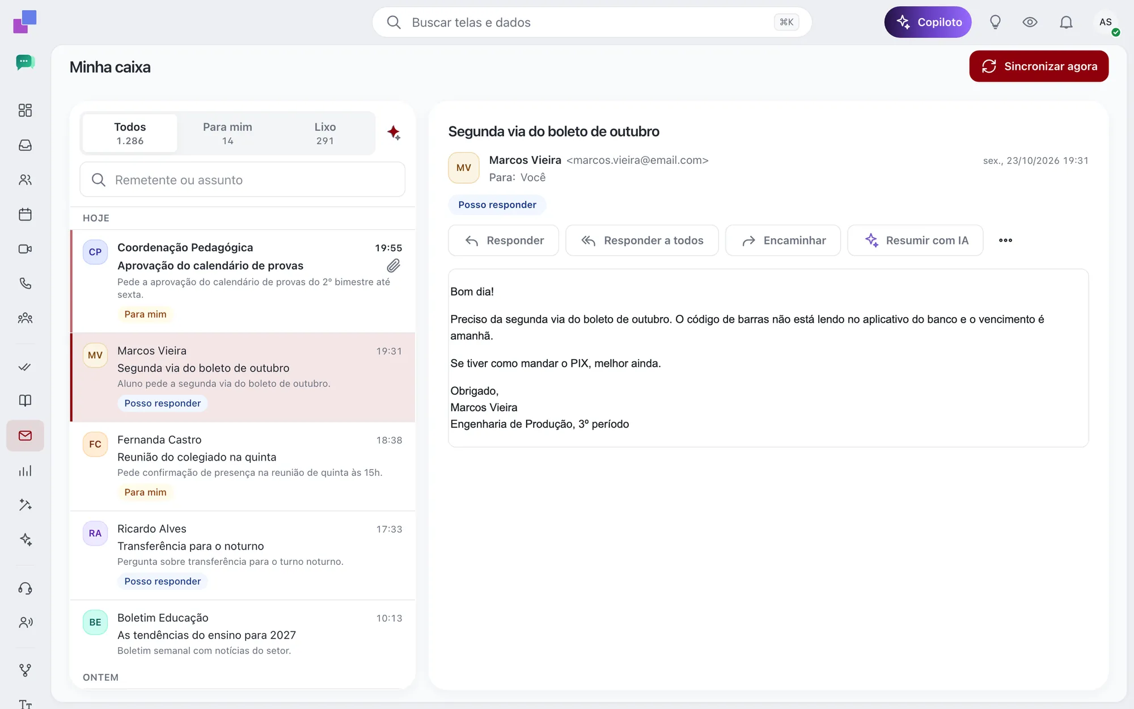1134x709 pixels.
Task: Open the magic wand sidebar icon
Action: point(25,505)
